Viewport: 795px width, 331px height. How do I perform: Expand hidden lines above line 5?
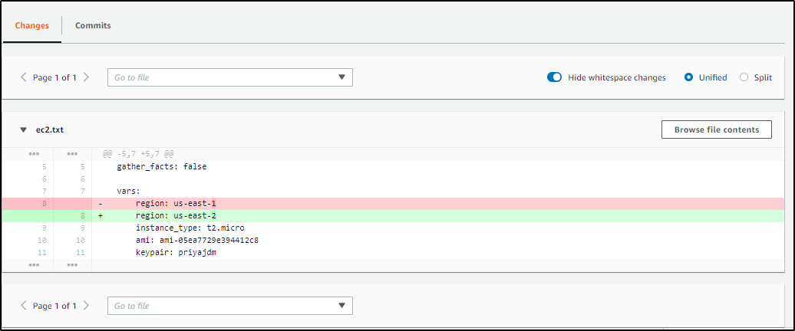(x=34, y=152)
